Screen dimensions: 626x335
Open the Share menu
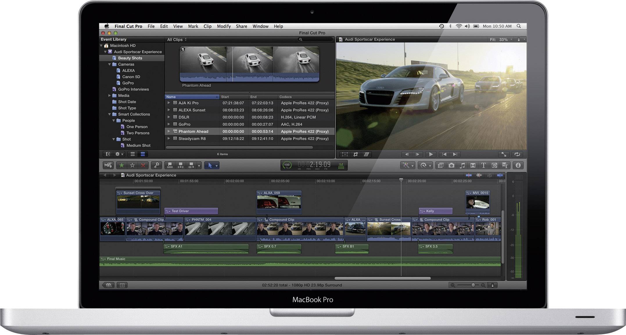241,26
